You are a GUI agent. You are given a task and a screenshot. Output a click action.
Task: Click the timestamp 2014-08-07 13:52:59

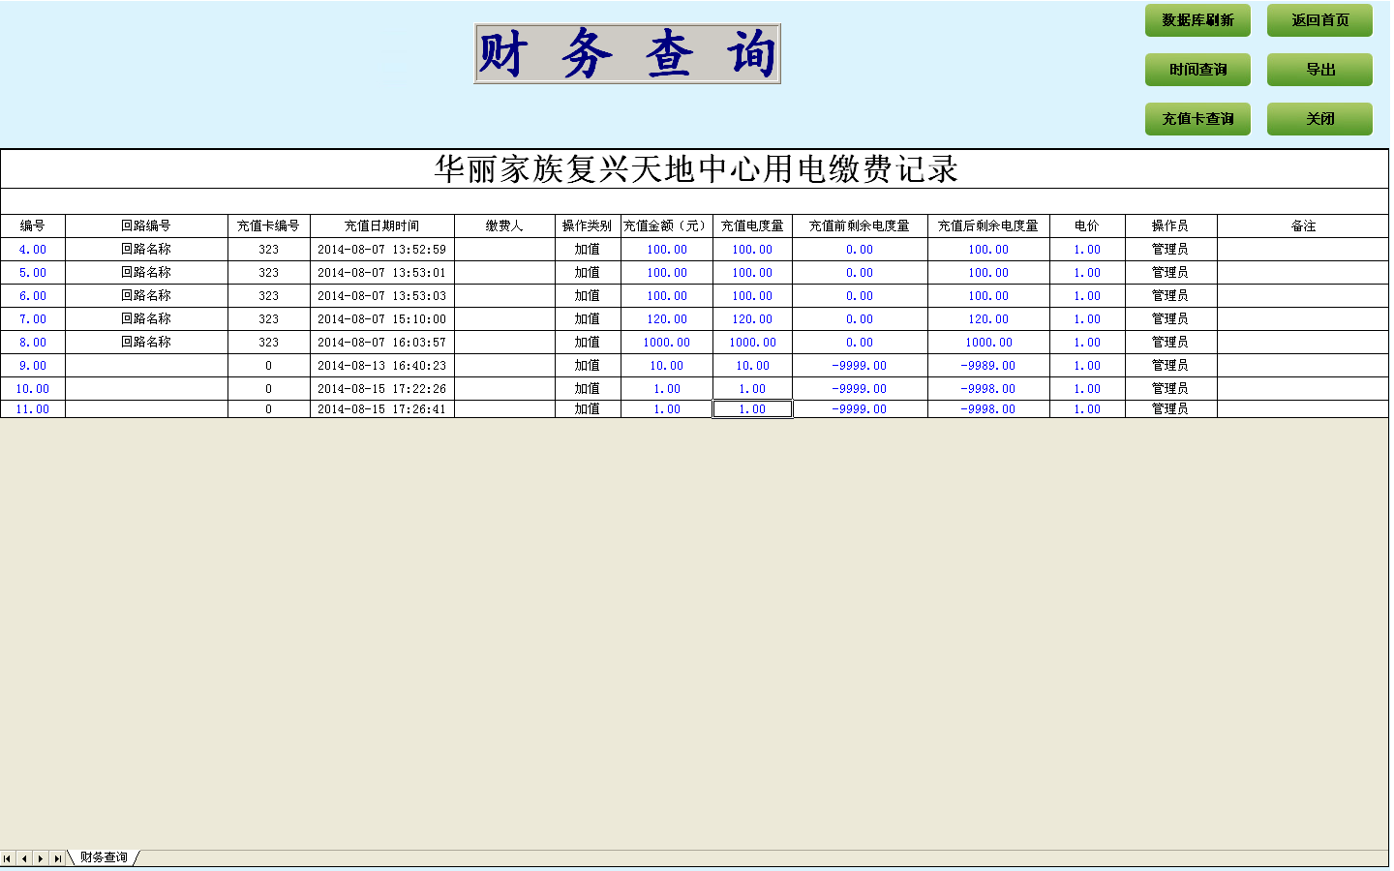tap(382, 250)
